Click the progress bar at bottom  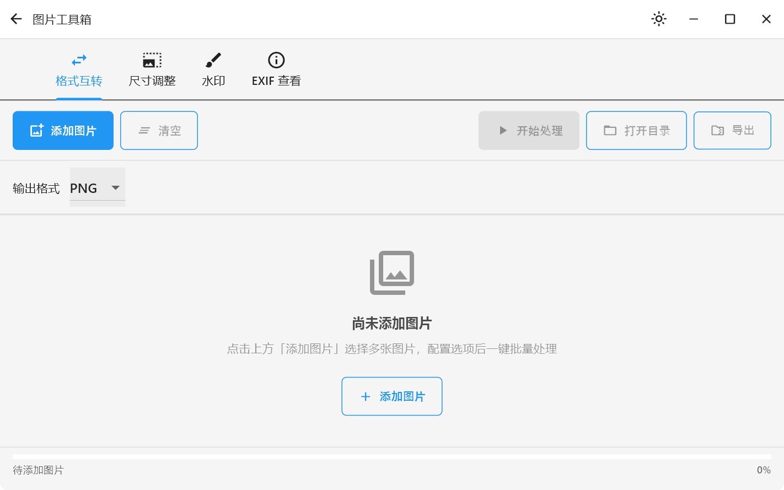point(392,456)
